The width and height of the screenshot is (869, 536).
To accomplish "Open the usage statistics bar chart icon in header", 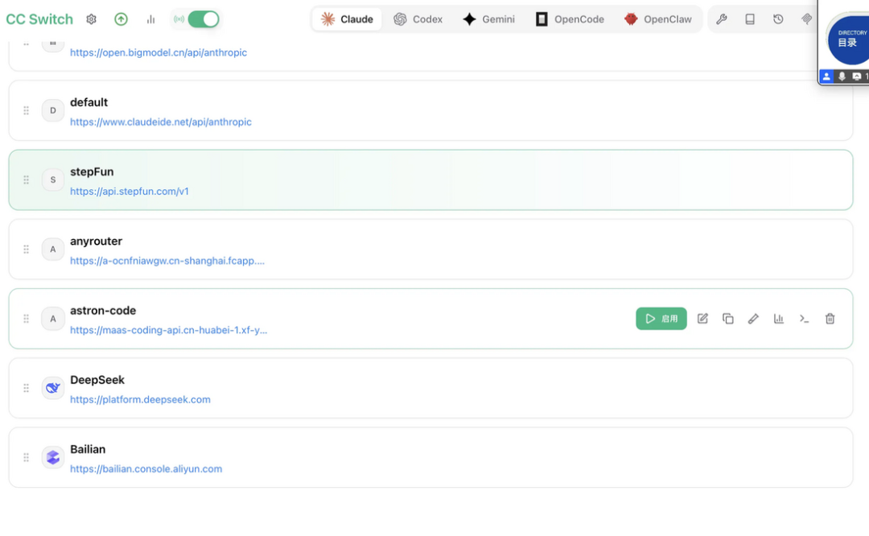I will click(x=150, y=19).
